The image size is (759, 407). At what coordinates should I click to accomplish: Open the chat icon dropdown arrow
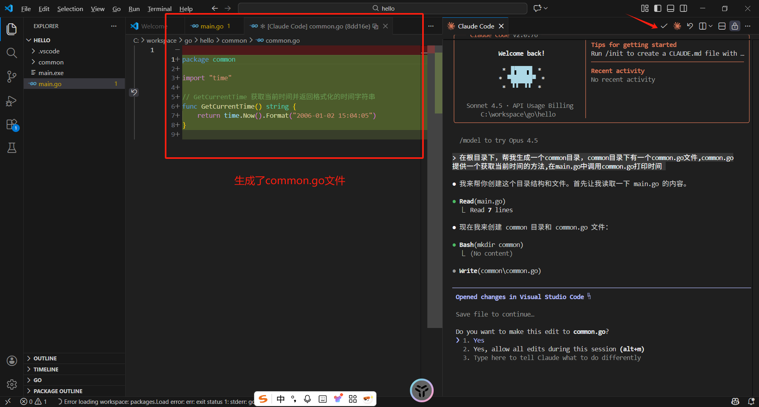click(x=546, y=8)
